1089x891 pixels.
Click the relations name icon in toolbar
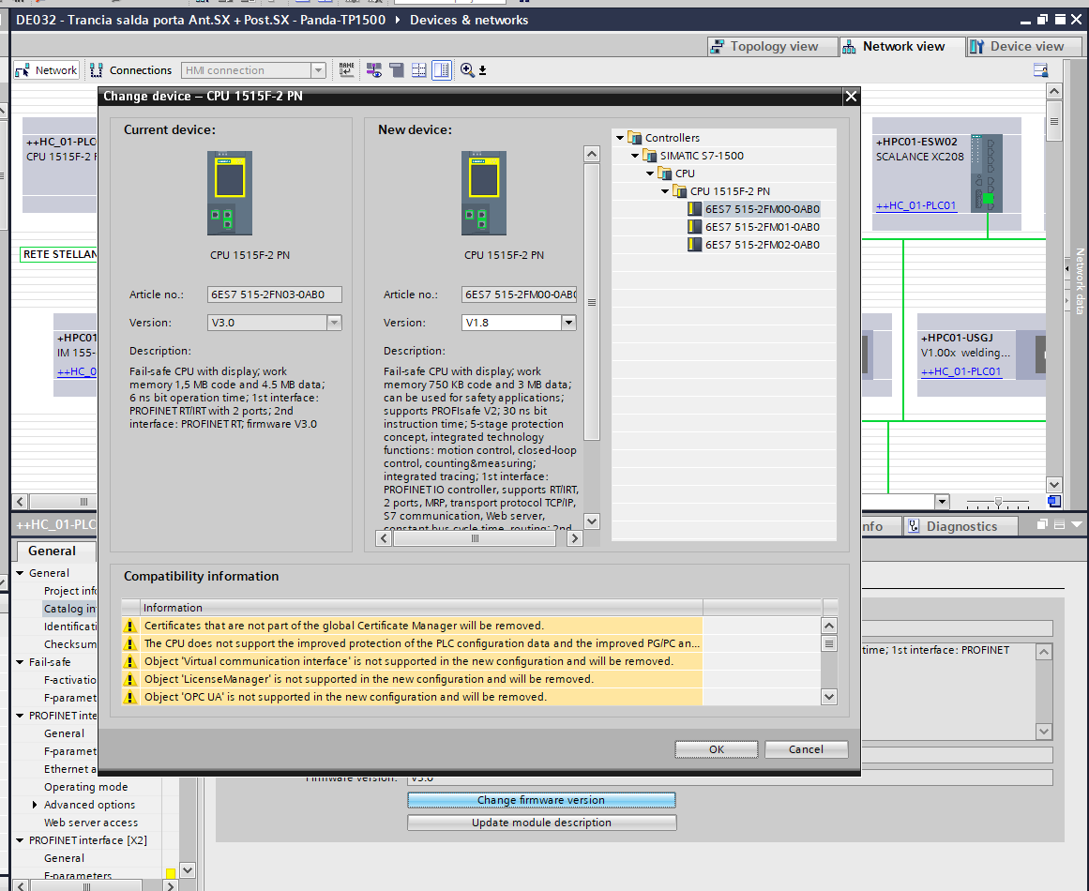(x=347, y=70)
